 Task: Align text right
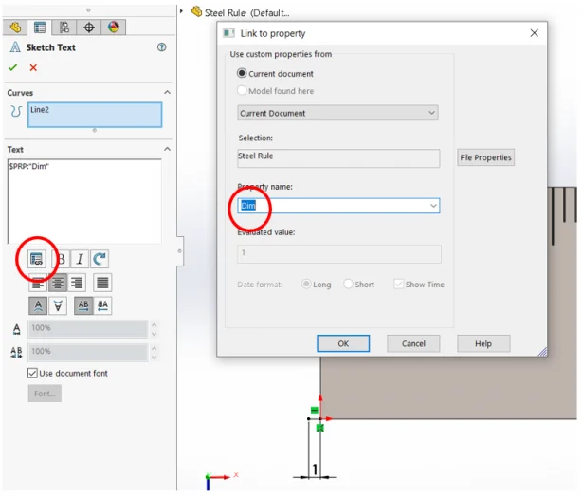pos(77,283)
